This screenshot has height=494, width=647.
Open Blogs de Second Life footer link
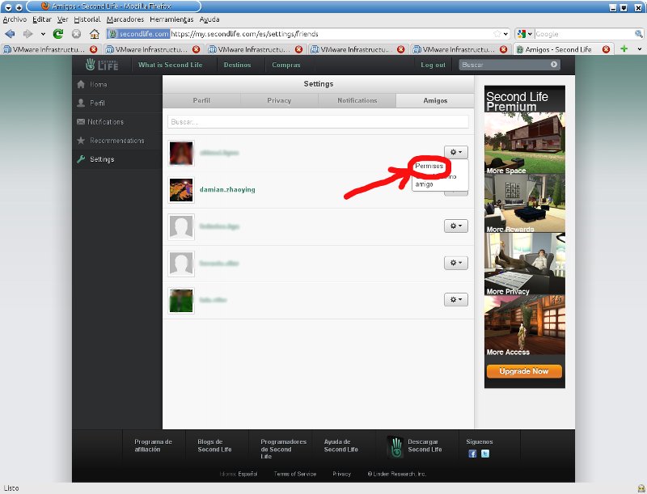point(214,445)
